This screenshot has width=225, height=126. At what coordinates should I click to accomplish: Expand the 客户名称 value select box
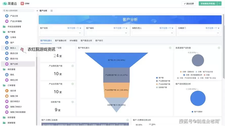(61, 33)
